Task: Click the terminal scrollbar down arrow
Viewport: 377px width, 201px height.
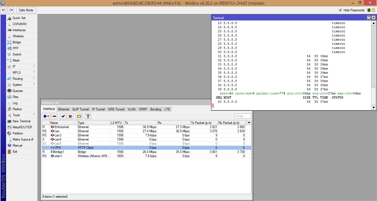Action: coord(373,107)
